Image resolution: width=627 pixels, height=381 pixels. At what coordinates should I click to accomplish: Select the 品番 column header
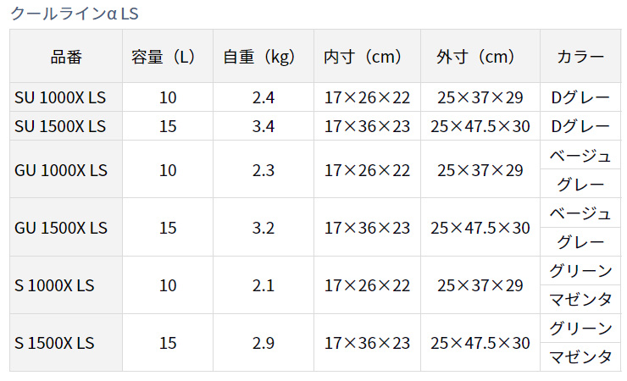tap(66, 57)
